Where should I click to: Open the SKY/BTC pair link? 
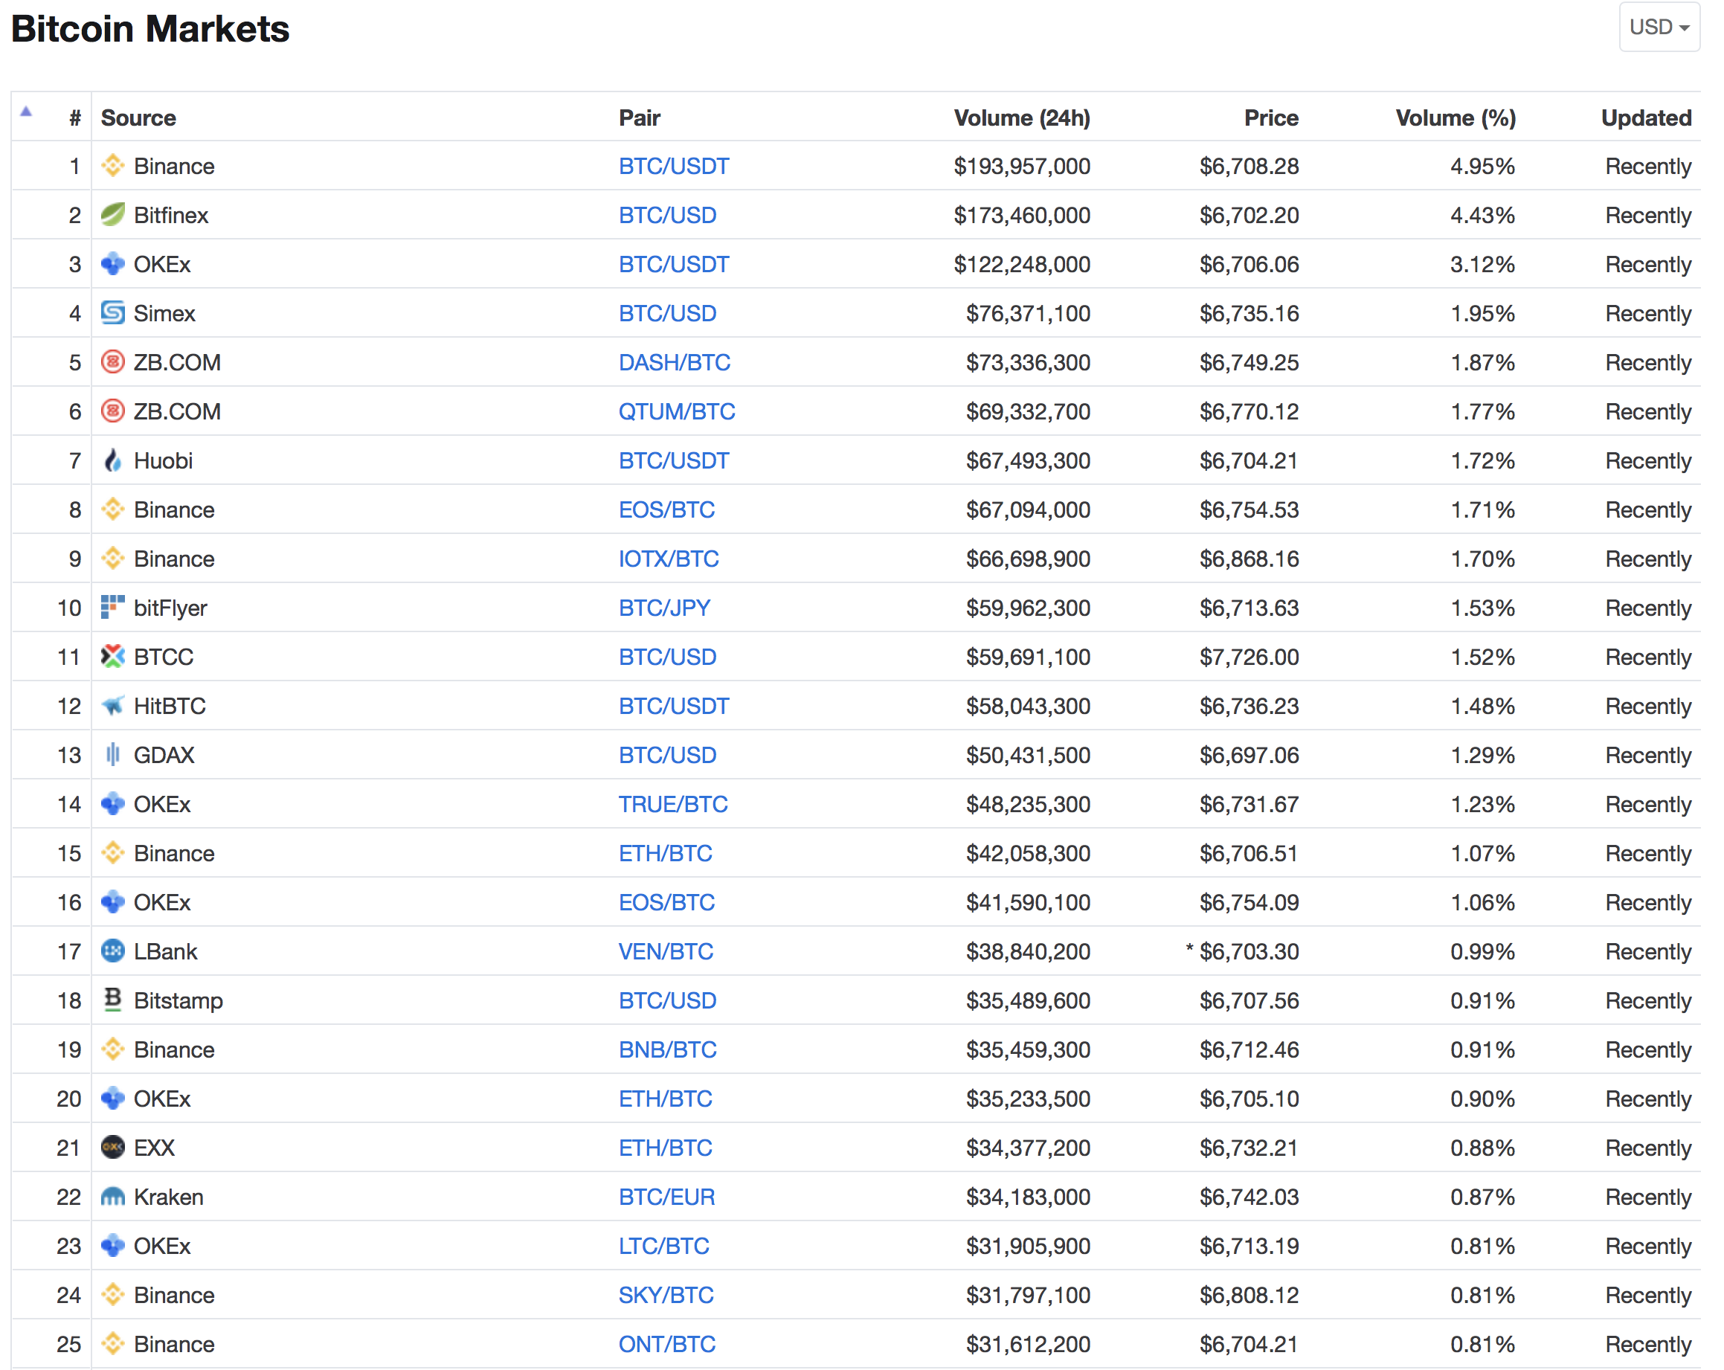[666, 1295]
